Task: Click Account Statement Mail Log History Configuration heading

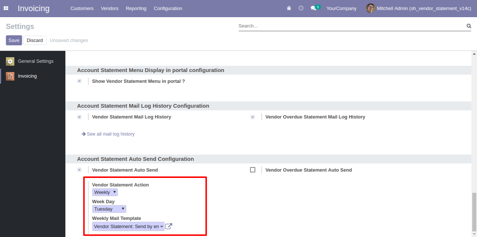Action: [x=143, y=106]
